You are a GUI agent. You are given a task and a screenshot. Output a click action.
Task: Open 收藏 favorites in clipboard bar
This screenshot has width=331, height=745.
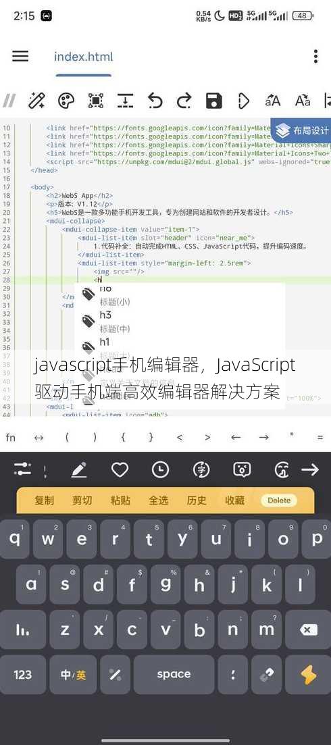tap(234, 500)
